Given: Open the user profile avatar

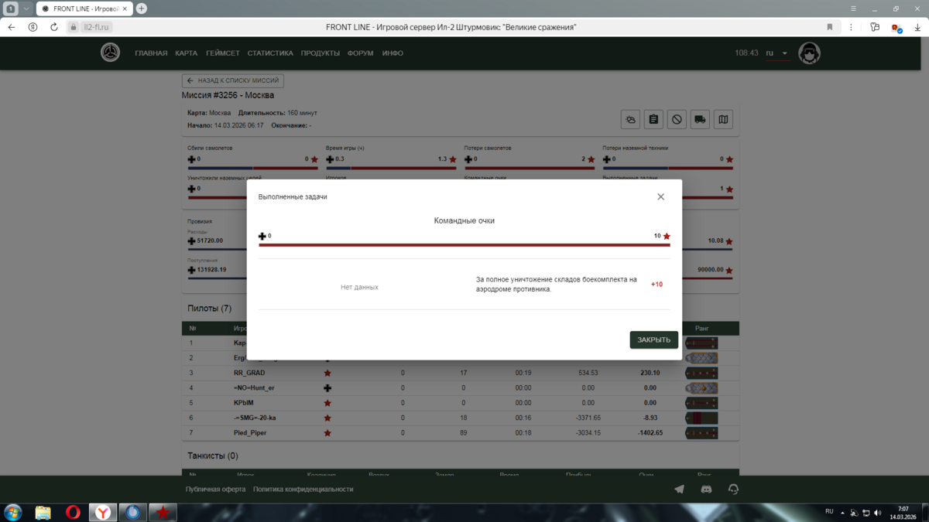Looking at the screenshot, I should click(809, 53).
